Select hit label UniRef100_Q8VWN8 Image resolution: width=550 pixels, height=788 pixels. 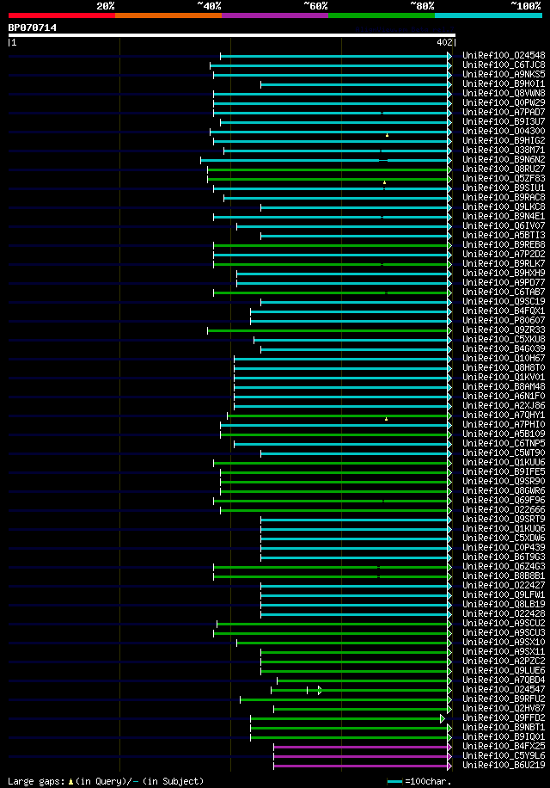point(504,94)
